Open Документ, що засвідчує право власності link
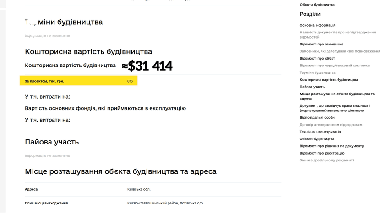This screenshot has height=221, width=392. (334, 108)
